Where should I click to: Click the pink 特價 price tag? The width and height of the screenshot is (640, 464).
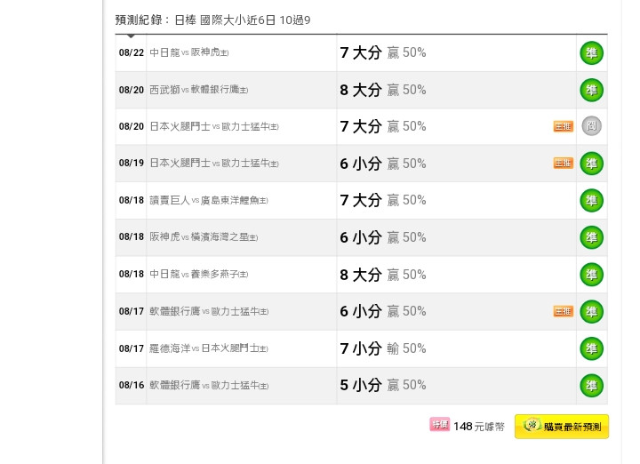[x=440, y=424]
